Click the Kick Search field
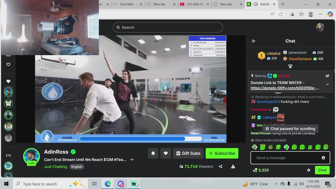 coord(168,27)
